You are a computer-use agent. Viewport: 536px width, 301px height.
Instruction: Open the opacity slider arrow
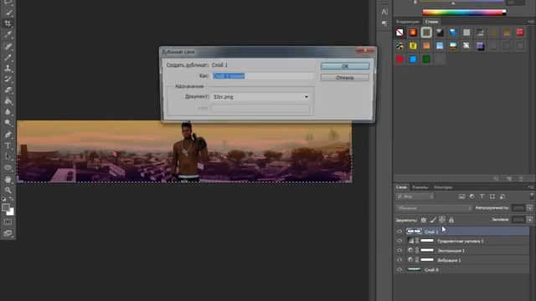530,208
